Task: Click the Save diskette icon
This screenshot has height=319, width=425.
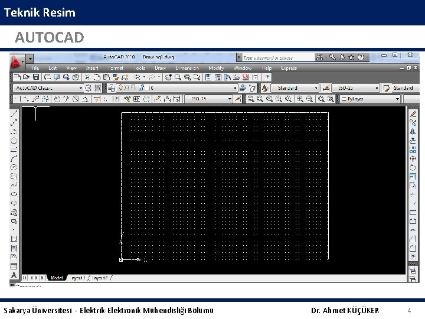Action: pyautogui.click(x=36, y=77)
